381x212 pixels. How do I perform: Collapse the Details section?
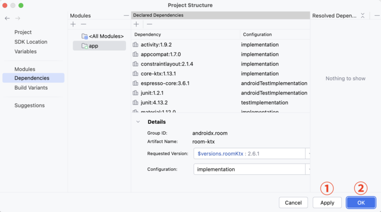tap(138, 122)
